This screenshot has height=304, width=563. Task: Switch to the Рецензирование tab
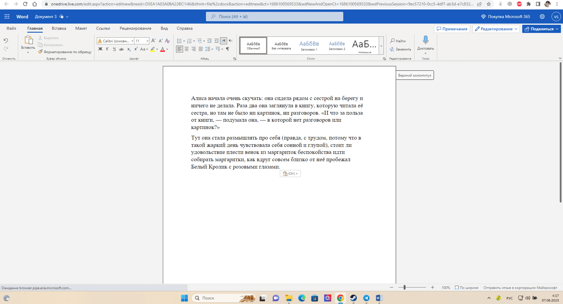coord(135,28)
